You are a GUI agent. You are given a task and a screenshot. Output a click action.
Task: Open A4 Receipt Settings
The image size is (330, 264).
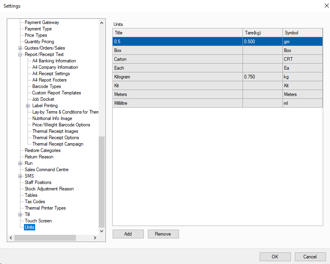(51, 74)
